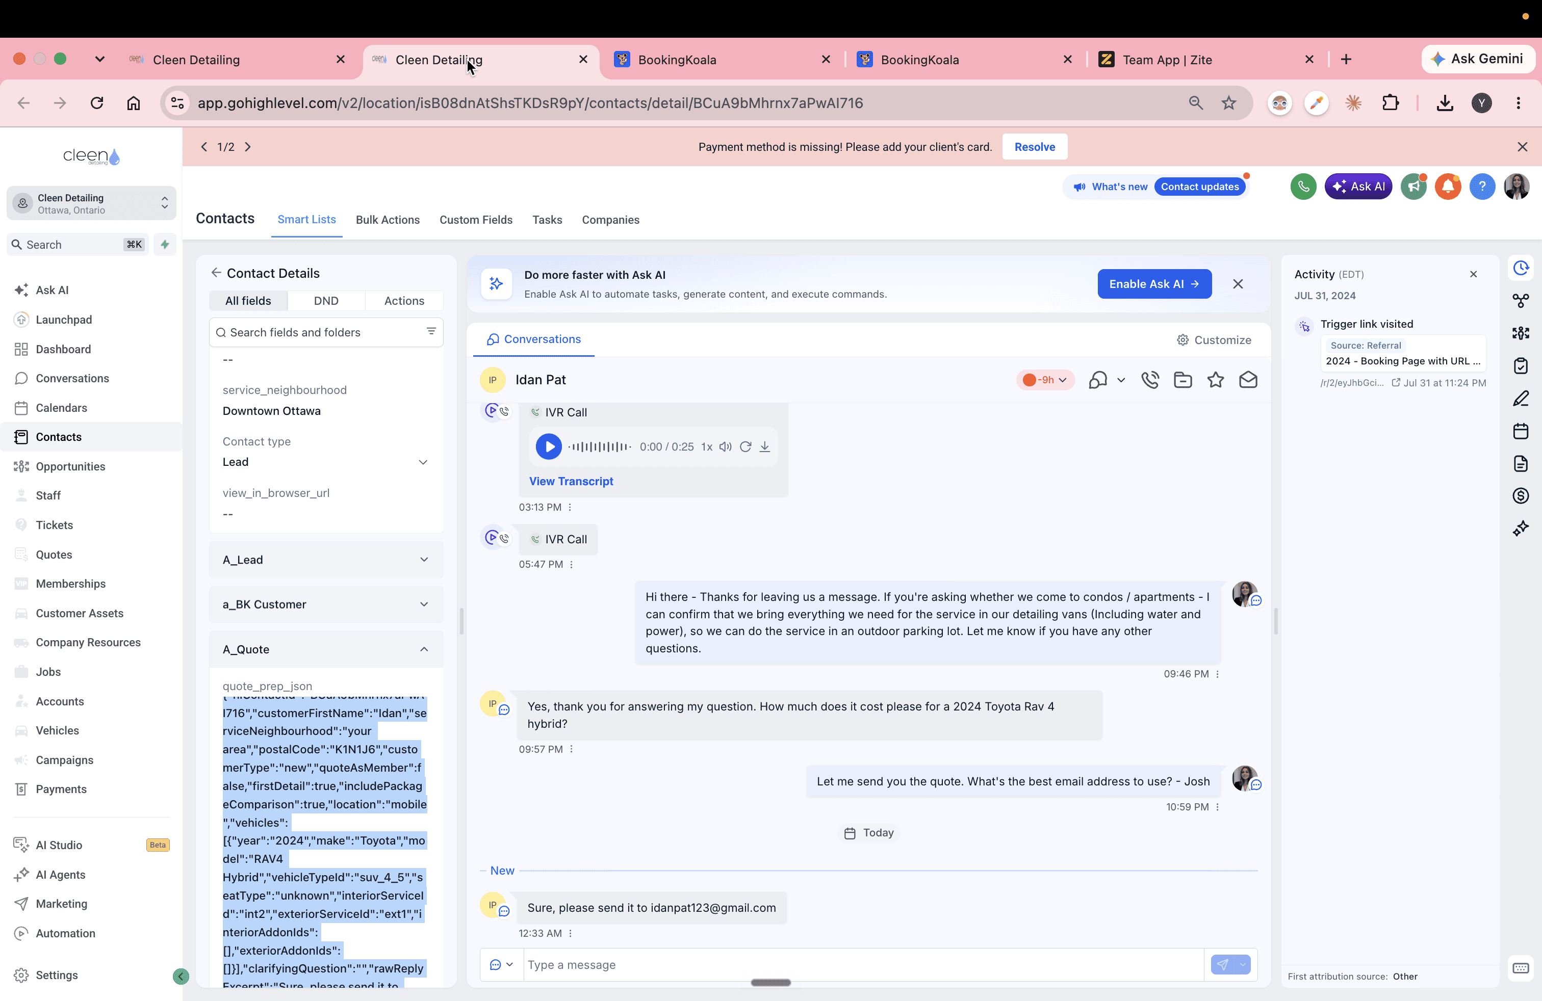The height and width of the screenshot is (1001, 1542).
Task: Click the Contact updates pill
Action: [1199, 187]
